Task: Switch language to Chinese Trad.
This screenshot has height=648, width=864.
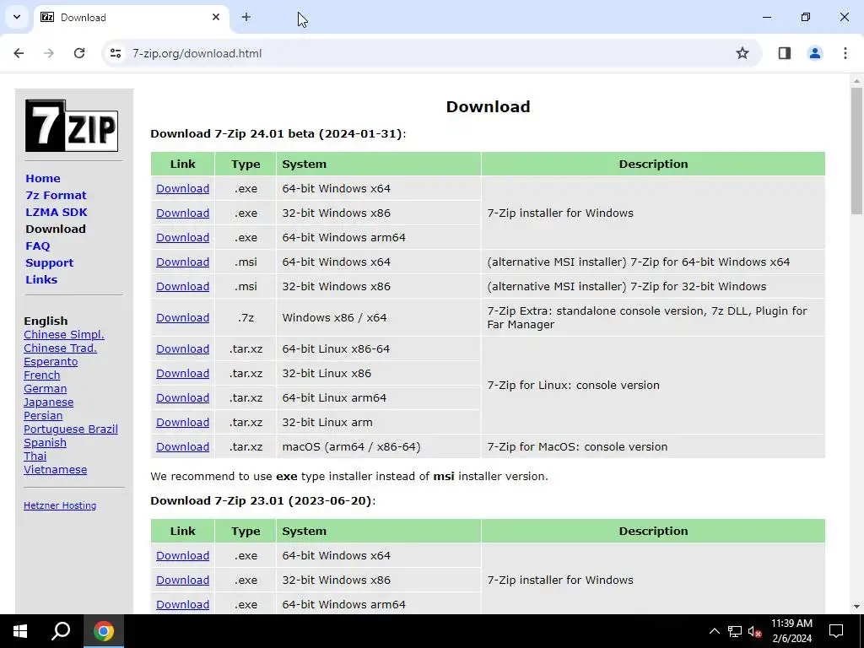Action: pyautogui.click(x=60, y=348)
